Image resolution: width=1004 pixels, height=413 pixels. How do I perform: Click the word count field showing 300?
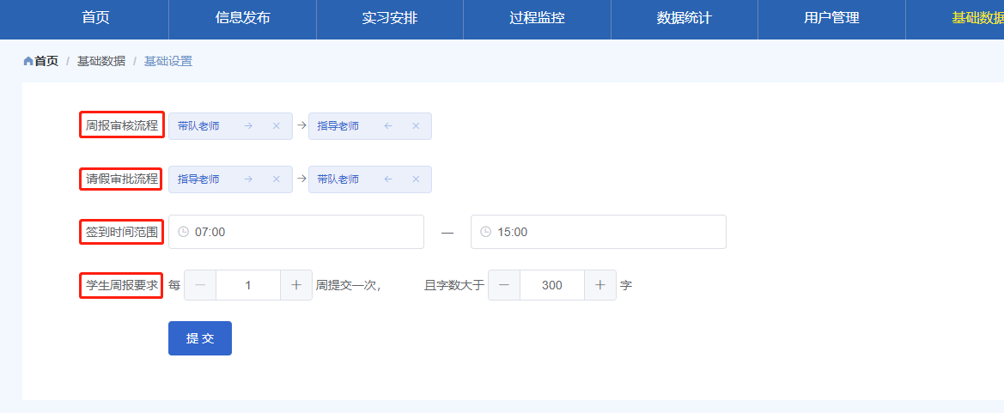coord(552,285)
